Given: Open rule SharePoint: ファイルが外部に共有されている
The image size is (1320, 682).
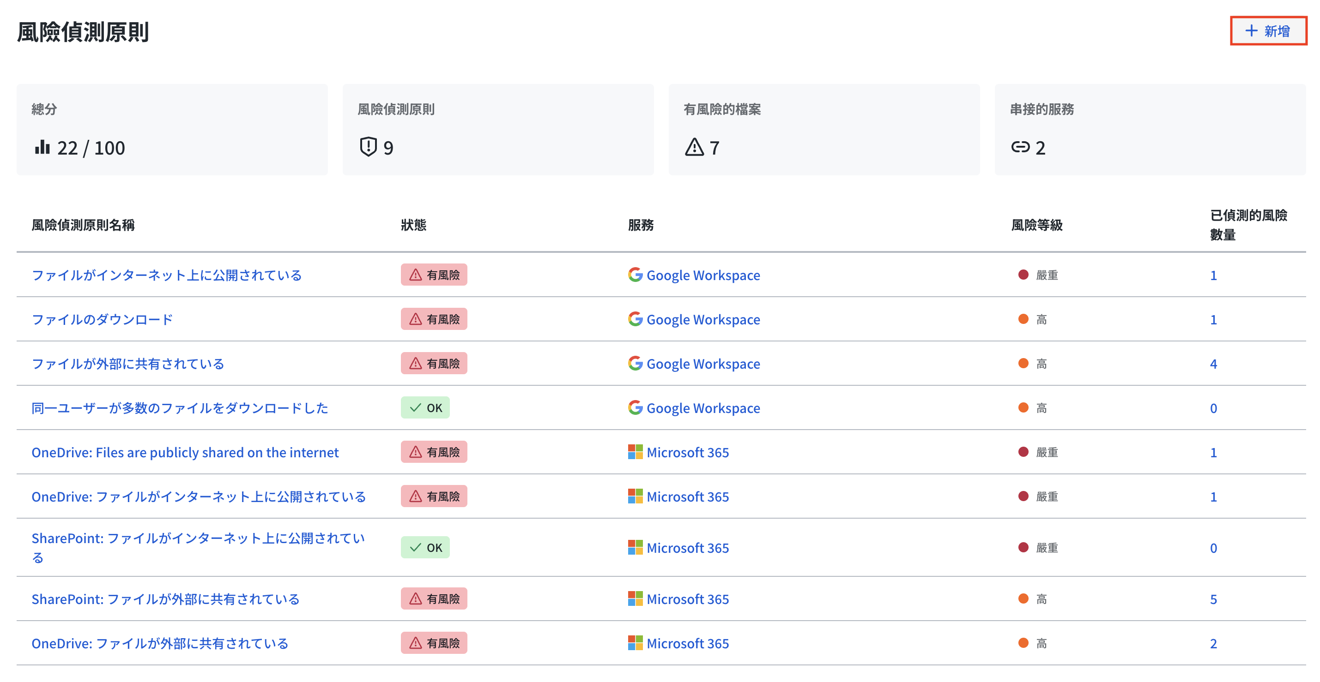Looking at the screenshot, I should 165,599.
